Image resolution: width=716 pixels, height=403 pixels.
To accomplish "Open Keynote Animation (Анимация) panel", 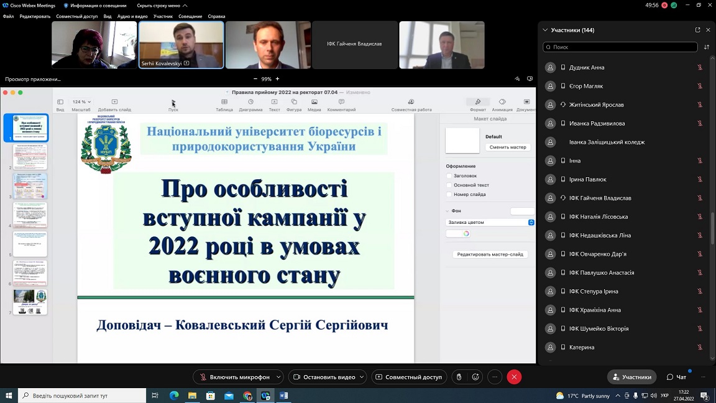I will click(x=502, y=102).
